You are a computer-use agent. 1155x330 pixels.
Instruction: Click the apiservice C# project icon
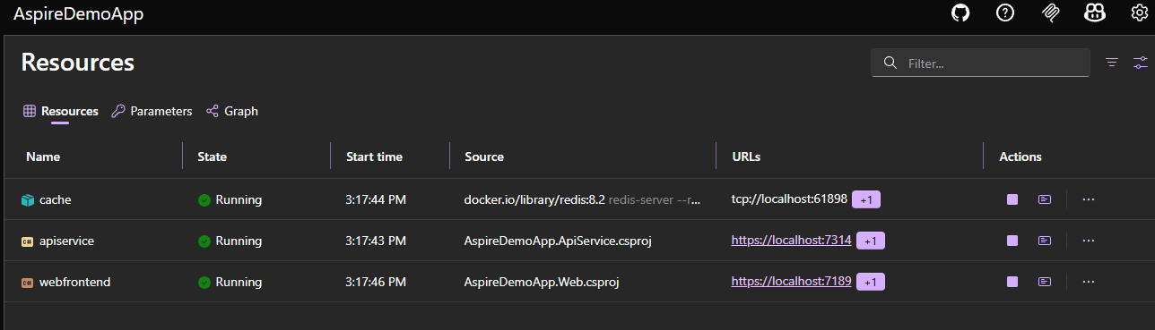(27, 241)
